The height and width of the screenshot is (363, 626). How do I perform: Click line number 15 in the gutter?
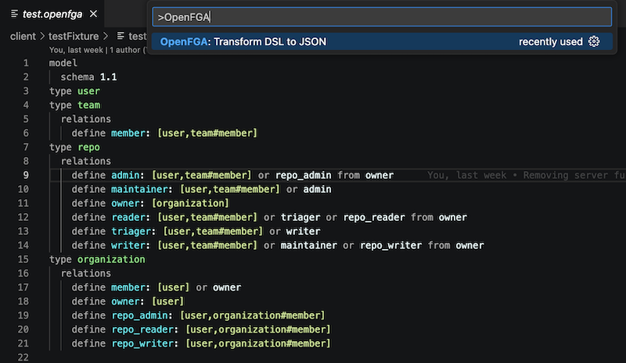pos(23,259)
